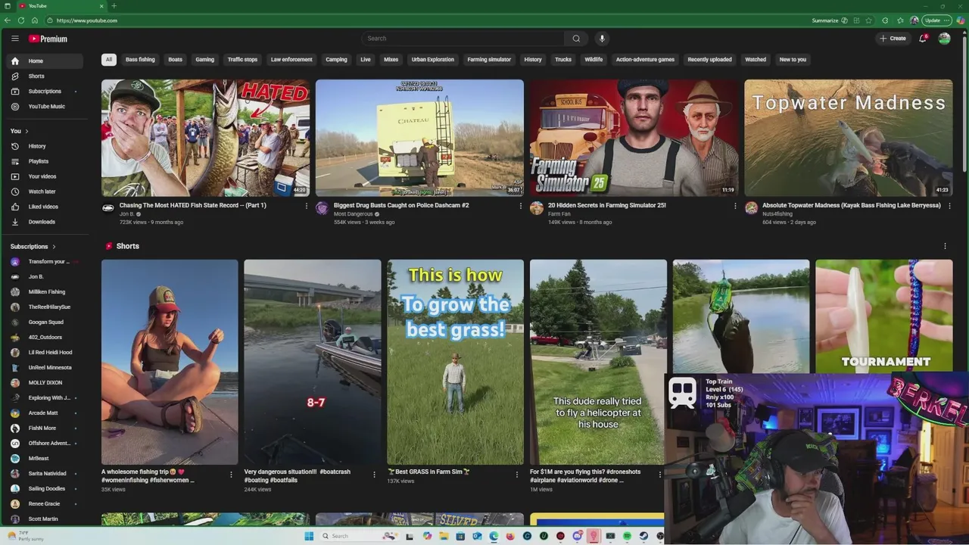Expand the Subscriptions section header
The height and width of the screenshot is (545, 969).
33,246
